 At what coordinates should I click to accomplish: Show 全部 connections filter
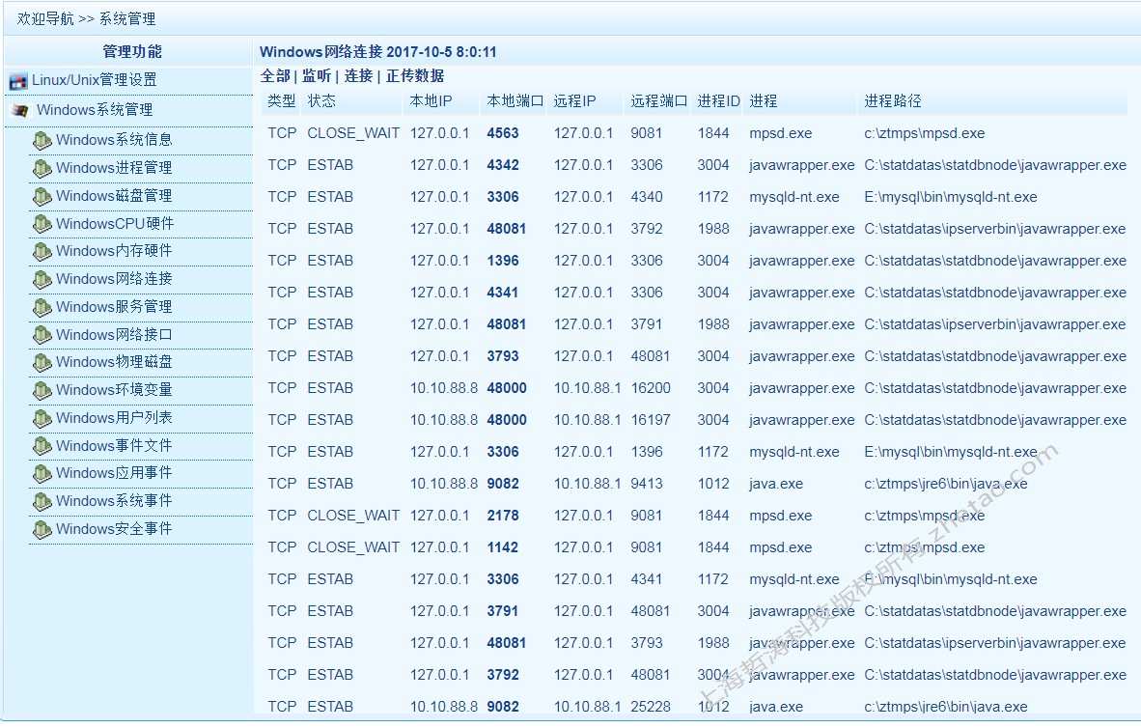pyautogui.click(x=275, y=75)
